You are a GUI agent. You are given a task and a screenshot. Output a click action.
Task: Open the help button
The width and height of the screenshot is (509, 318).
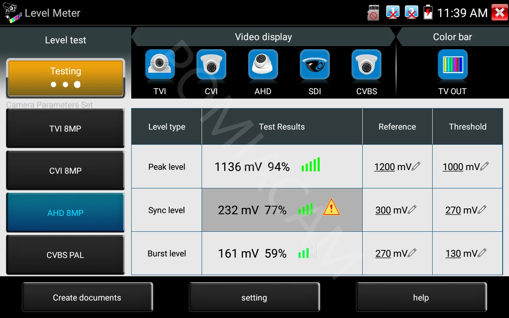click(x=421, y=297)
